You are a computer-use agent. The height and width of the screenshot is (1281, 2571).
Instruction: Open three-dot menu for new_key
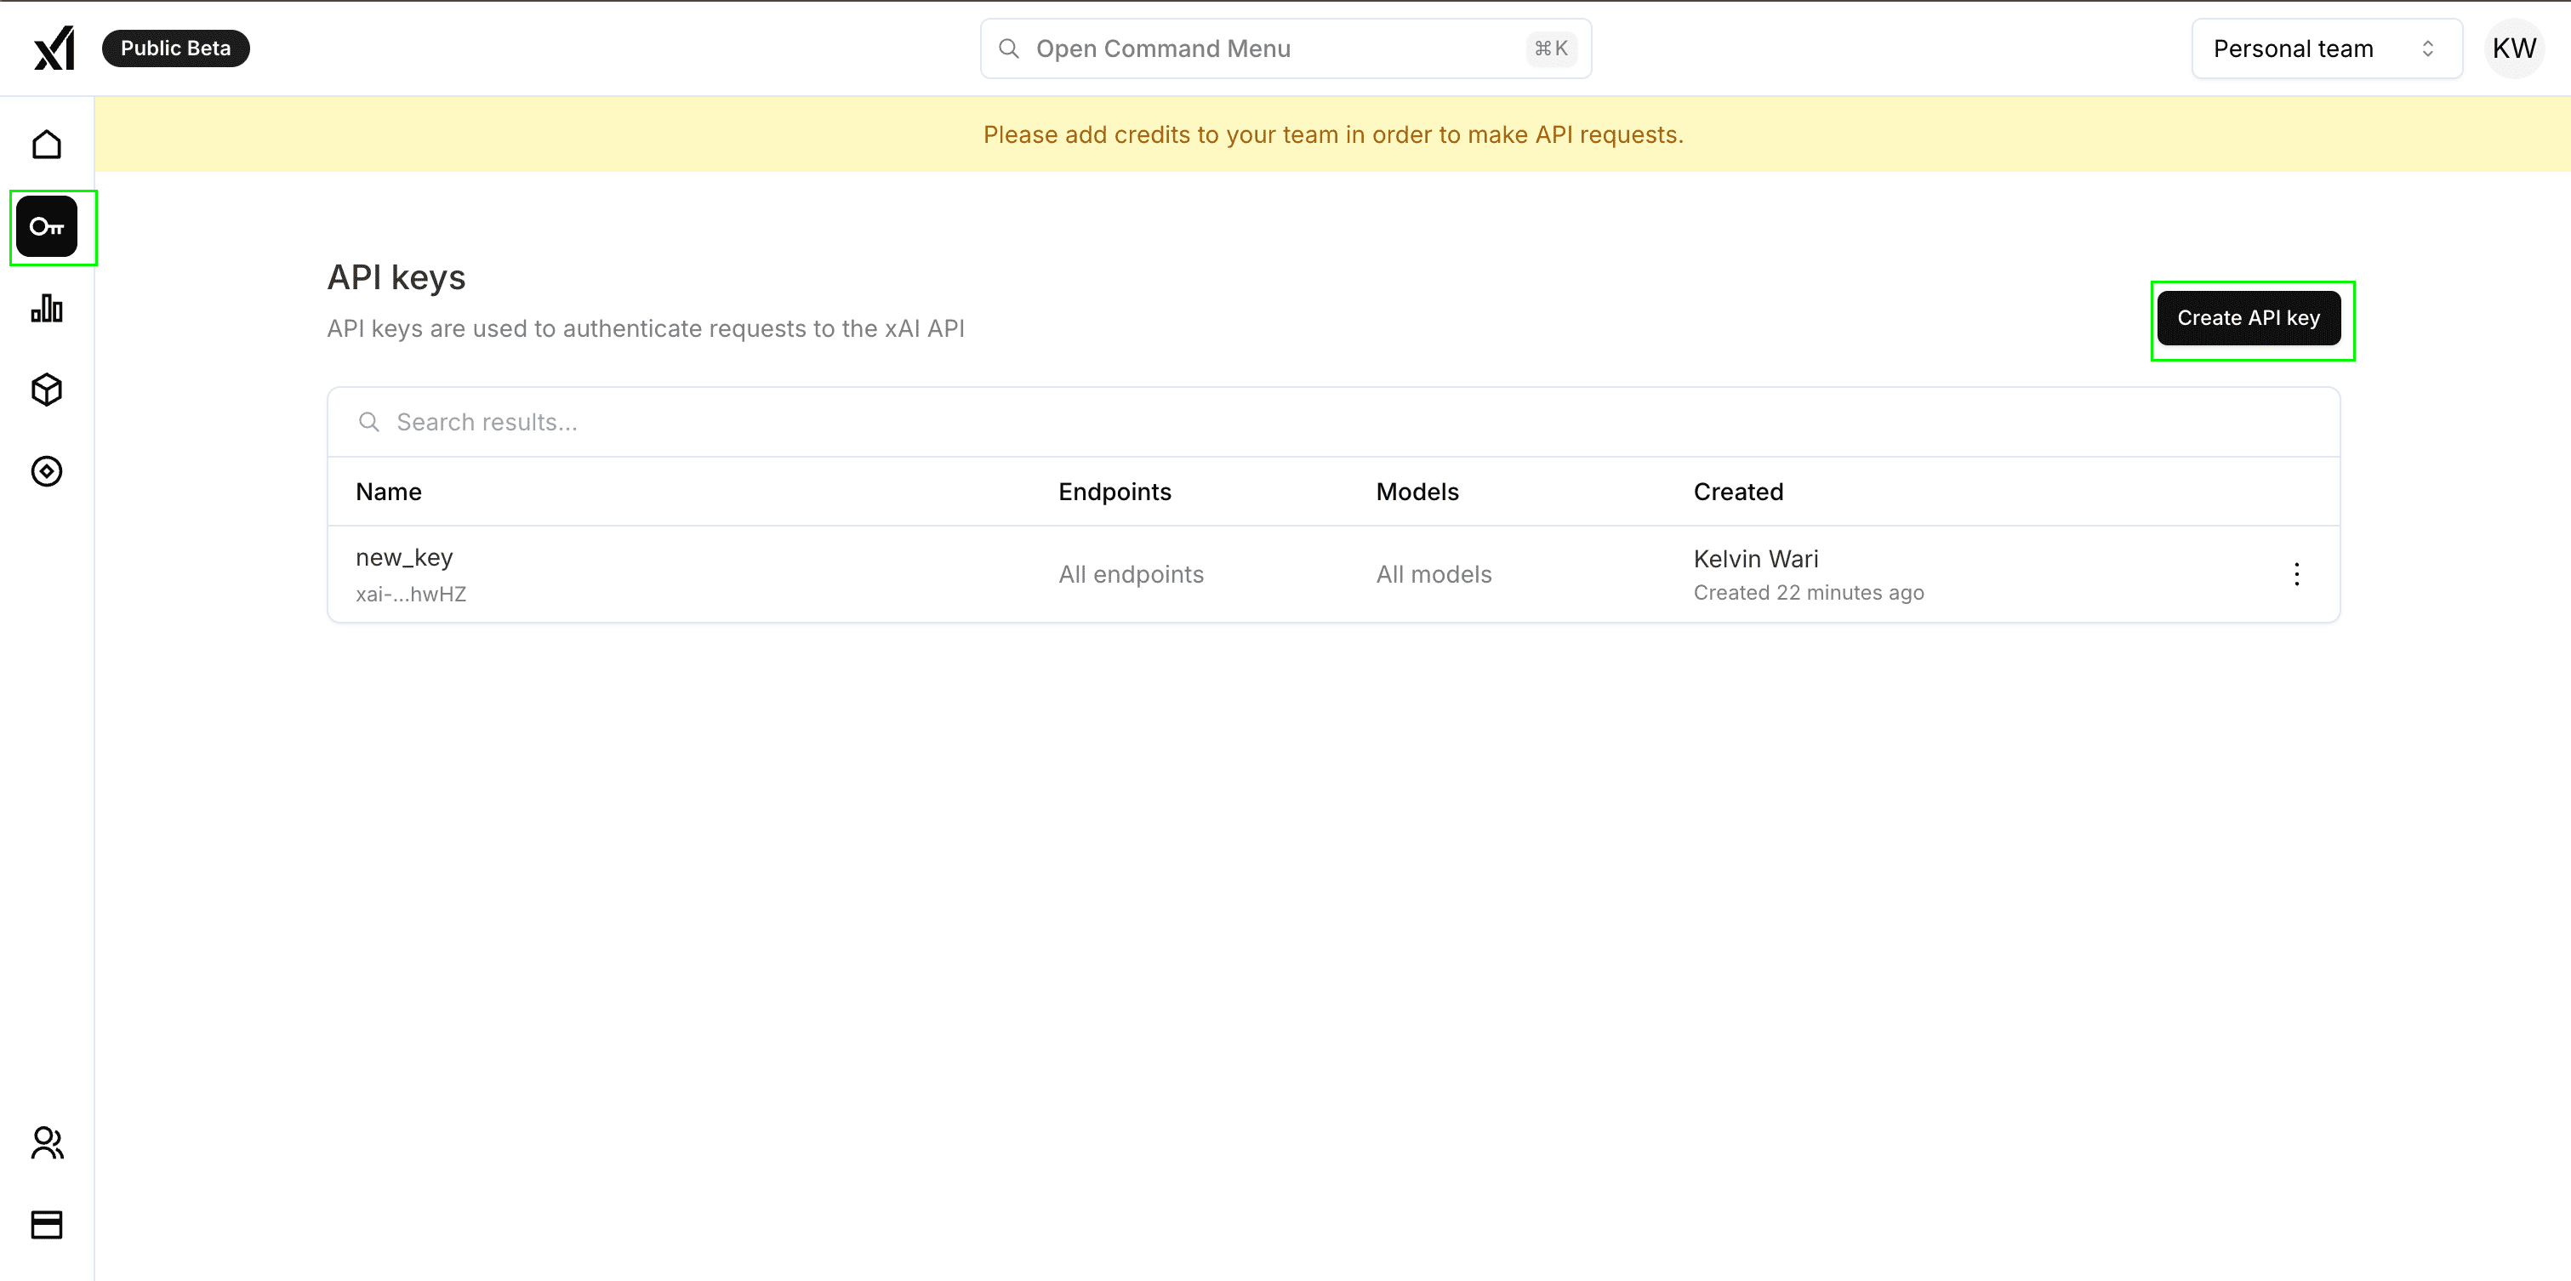(2296, 573)
